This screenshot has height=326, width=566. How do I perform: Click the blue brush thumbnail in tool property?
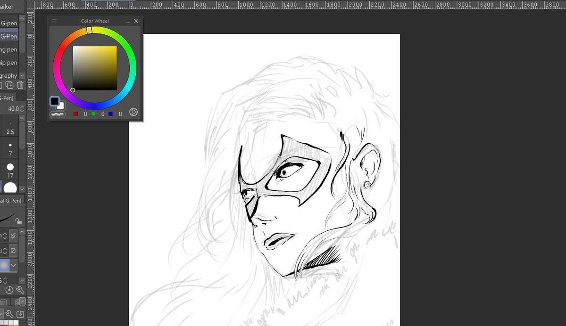pyautogui.click(x=4, y=265)
